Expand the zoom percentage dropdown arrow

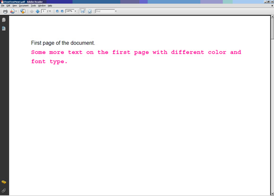[75, 11]
